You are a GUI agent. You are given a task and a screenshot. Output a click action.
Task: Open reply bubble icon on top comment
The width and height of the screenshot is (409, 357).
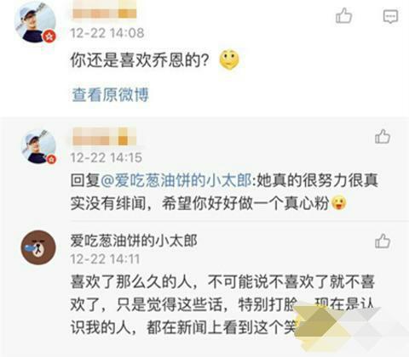tap(390, 17)
